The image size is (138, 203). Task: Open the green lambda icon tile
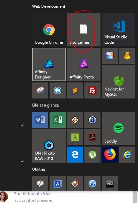tap(75, 137)
